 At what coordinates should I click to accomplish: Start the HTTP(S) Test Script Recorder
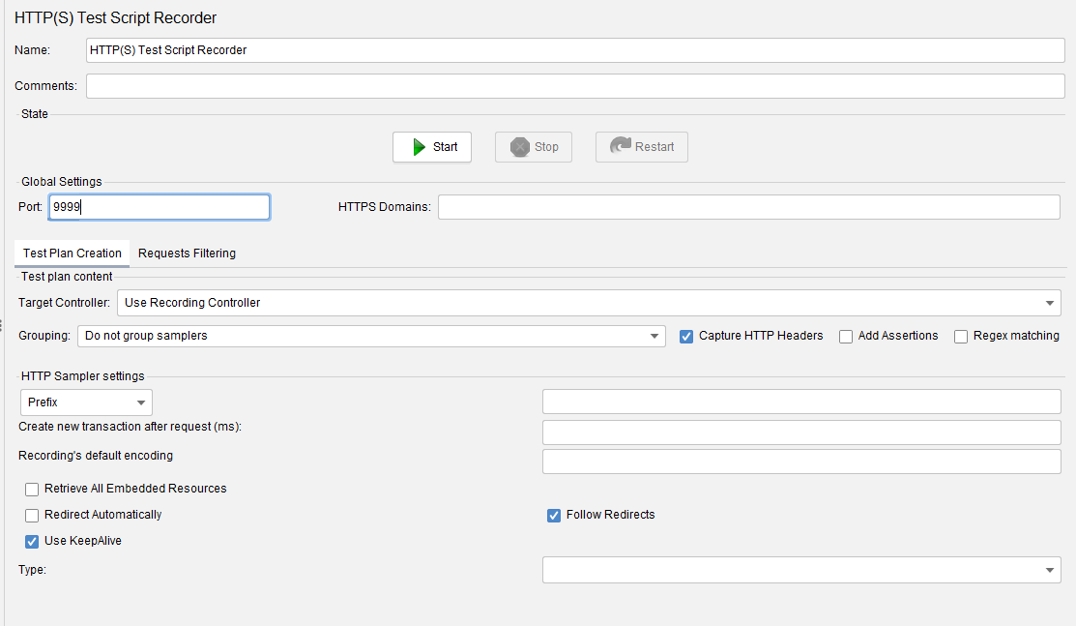click(431, 147)
